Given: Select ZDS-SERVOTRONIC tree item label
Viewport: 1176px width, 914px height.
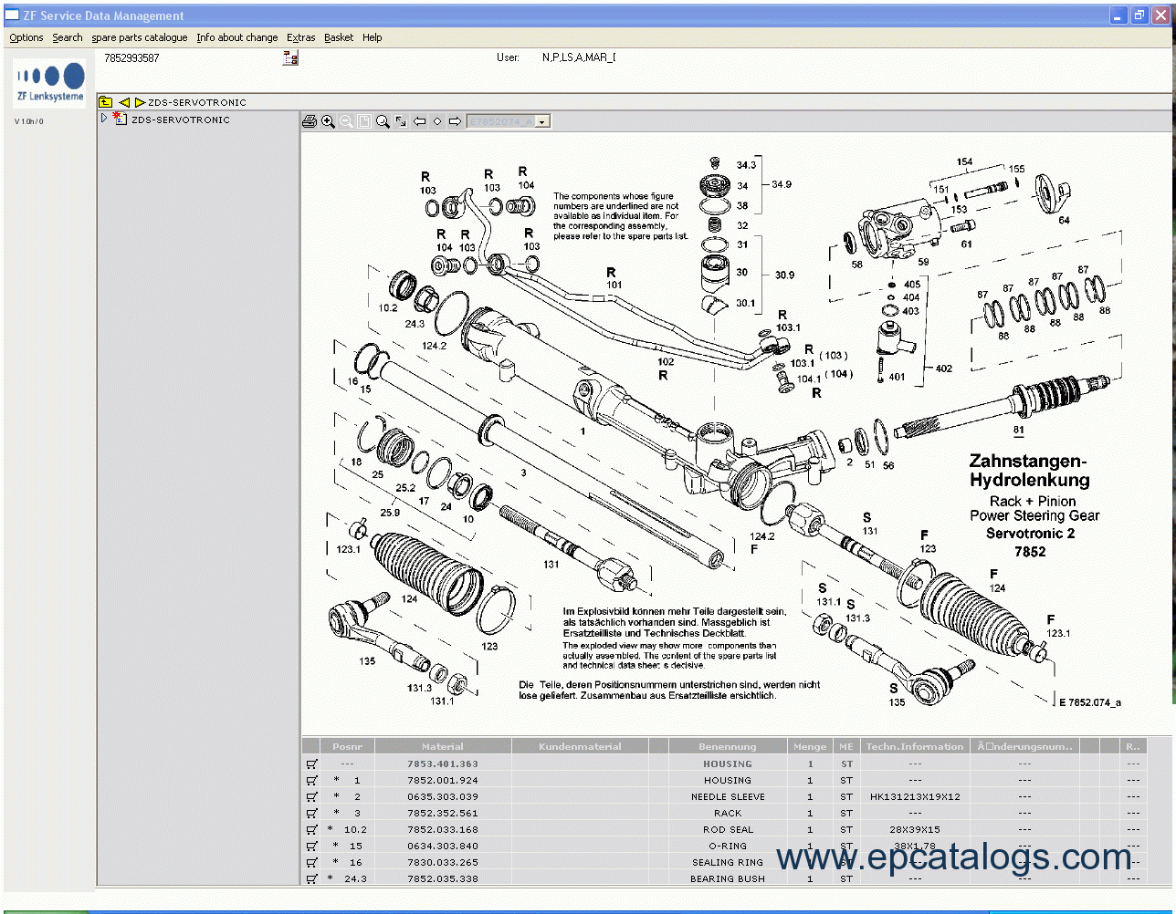Looking at the screenshot, I should pos(181,119).
